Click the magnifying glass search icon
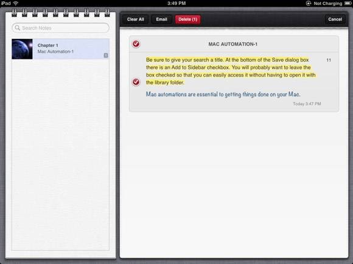The image size is (353, 264). 17,28
